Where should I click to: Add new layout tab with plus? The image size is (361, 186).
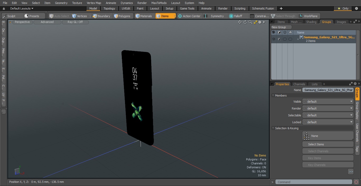click(x=281, y=8)
